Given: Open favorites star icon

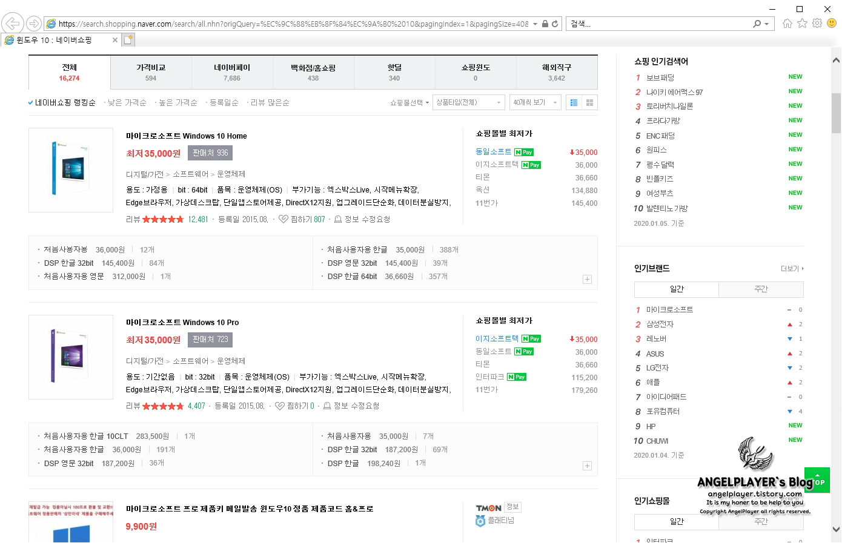Looking at the screenshot, I should click(x=803, y=23).
